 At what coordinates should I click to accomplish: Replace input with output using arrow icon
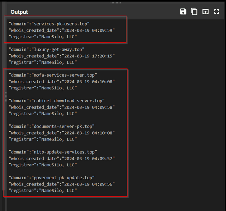[205, 12]
